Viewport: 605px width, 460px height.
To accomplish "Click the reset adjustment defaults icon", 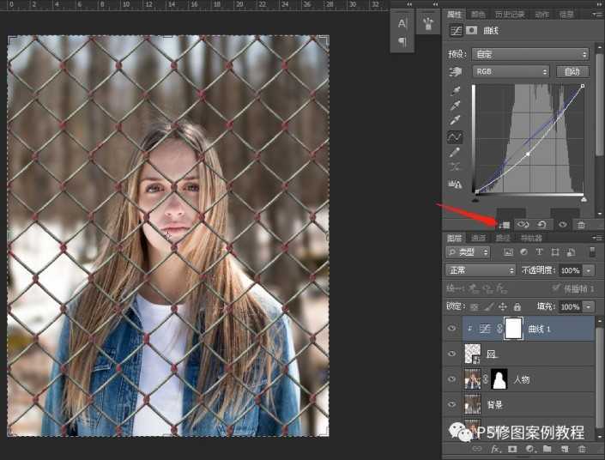I will pos(541,224).
